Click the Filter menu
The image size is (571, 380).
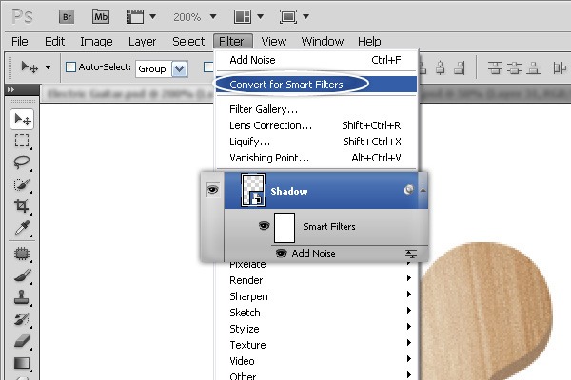point(233,42)
